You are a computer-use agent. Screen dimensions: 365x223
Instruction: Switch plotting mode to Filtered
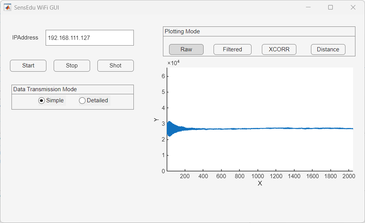coord(232,49)
